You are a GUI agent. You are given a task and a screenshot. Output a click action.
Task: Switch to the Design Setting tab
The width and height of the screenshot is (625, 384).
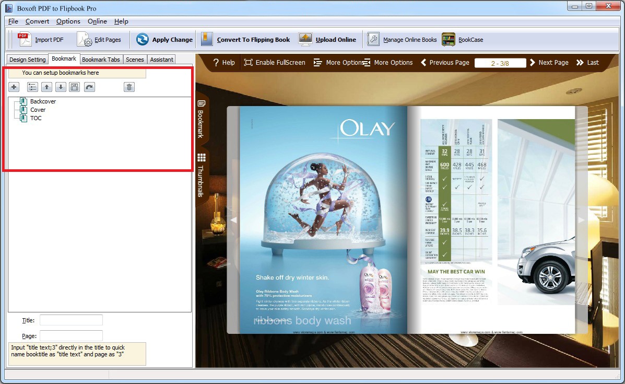(28, 60)
